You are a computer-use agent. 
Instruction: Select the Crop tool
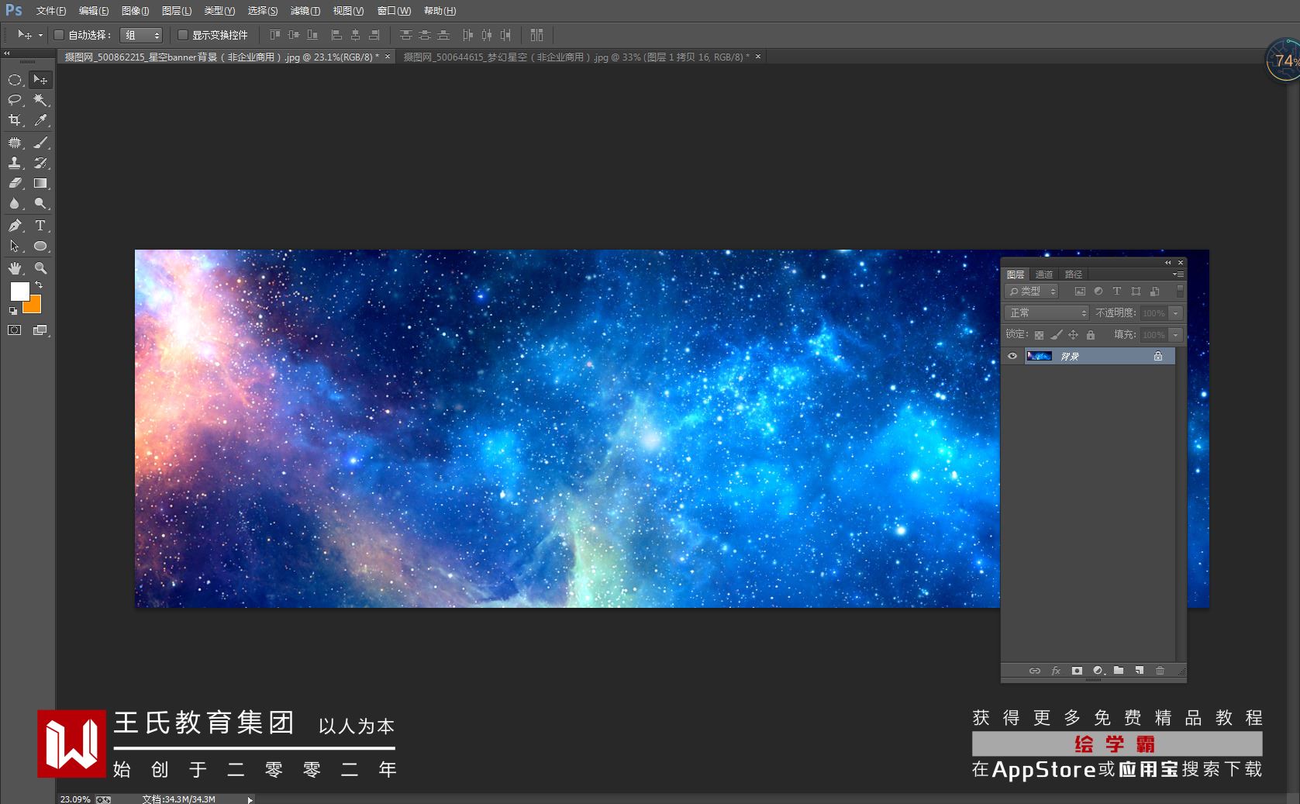click(15, 120)
